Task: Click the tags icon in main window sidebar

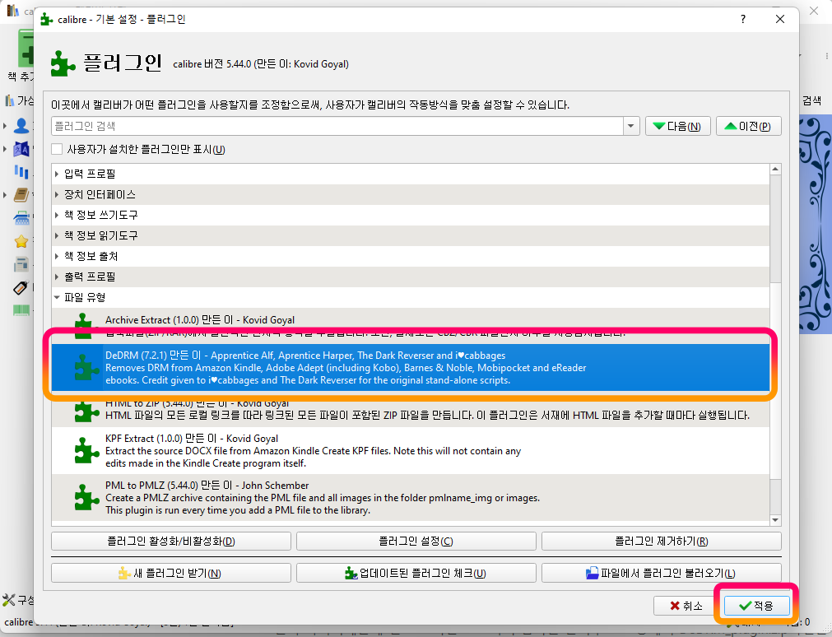Action: click(21, 287)
